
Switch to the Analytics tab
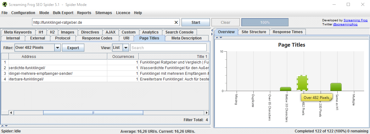tap(150, 32)
